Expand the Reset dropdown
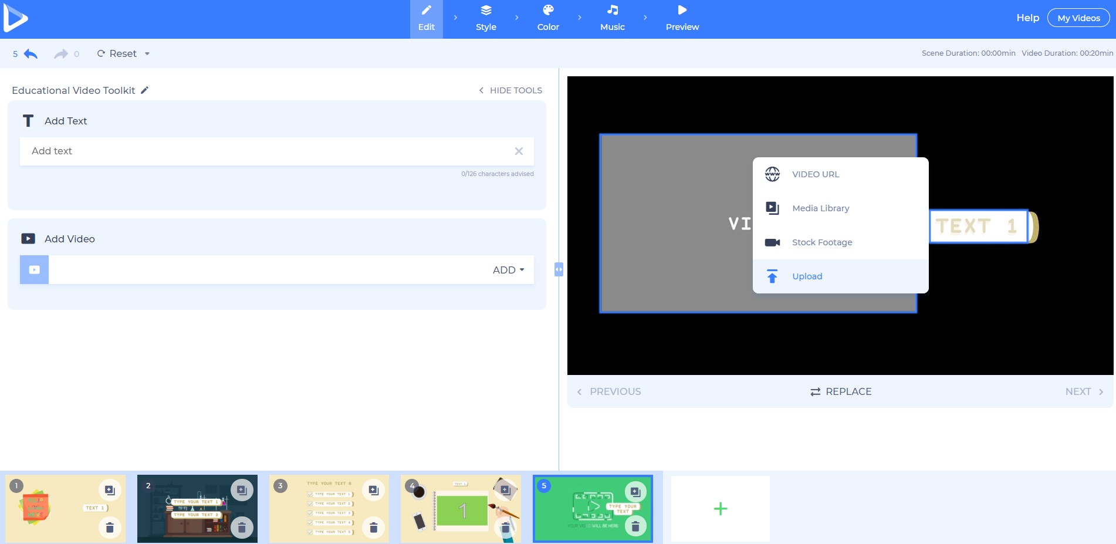This screenshot has width=1116, height=544. [x=147, y=53]
